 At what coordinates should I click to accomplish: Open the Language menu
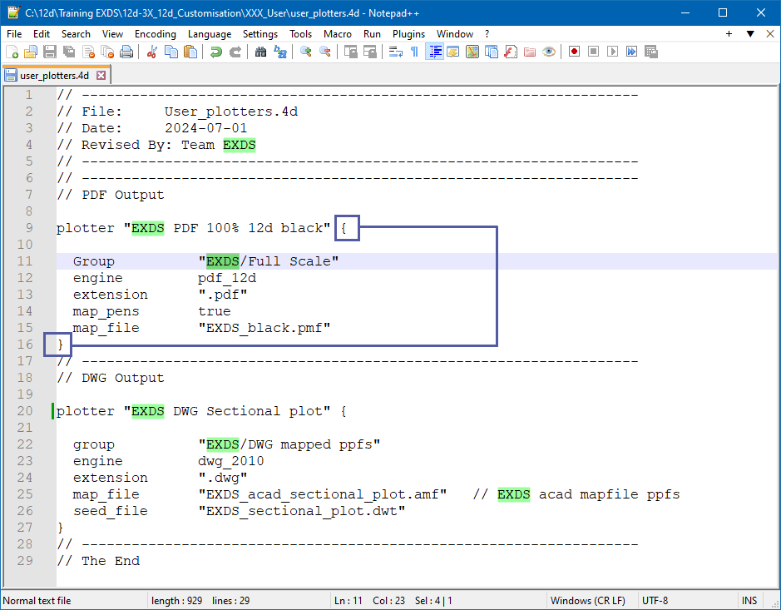coord(210,34)
